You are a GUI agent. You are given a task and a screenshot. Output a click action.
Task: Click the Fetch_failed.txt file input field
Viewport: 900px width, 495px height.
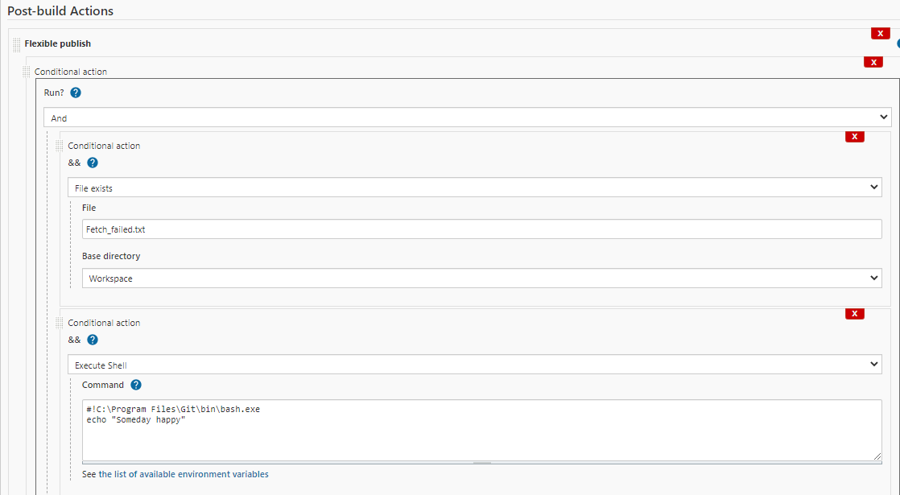click(x=481, y=229)
